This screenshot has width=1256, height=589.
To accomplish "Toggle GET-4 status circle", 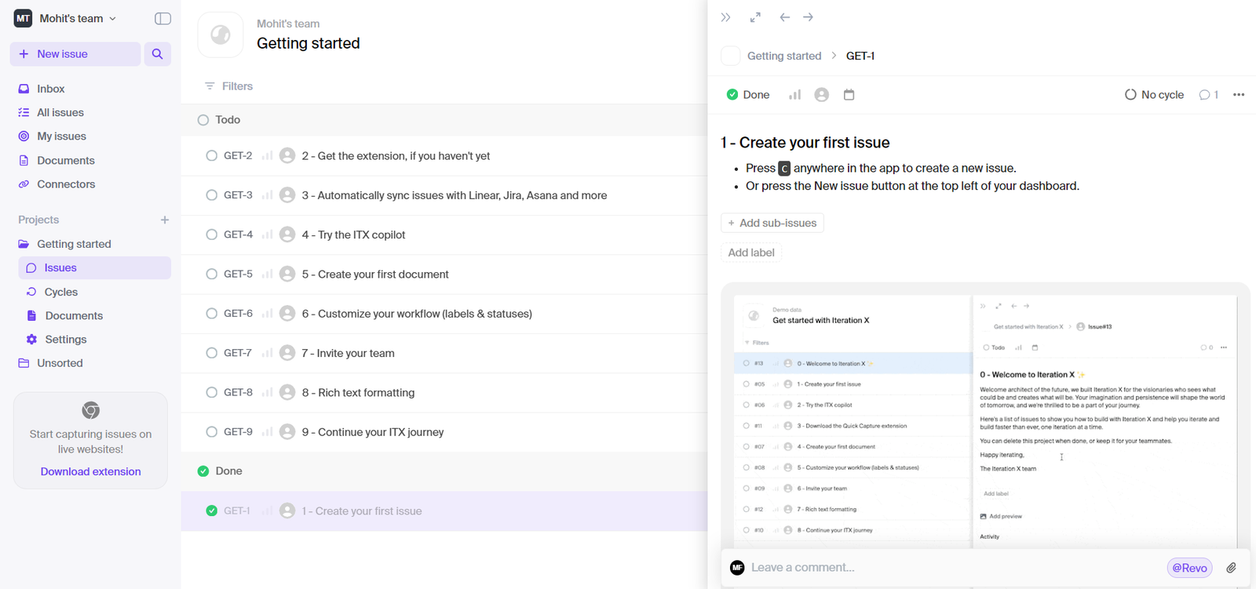I will [211, 235].
